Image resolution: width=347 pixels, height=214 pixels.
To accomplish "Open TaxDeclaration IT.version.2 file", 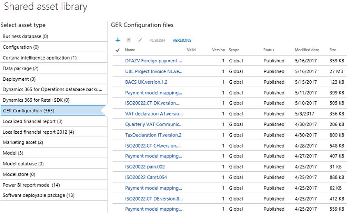I will pyautogui.click(x=153, y=135).
